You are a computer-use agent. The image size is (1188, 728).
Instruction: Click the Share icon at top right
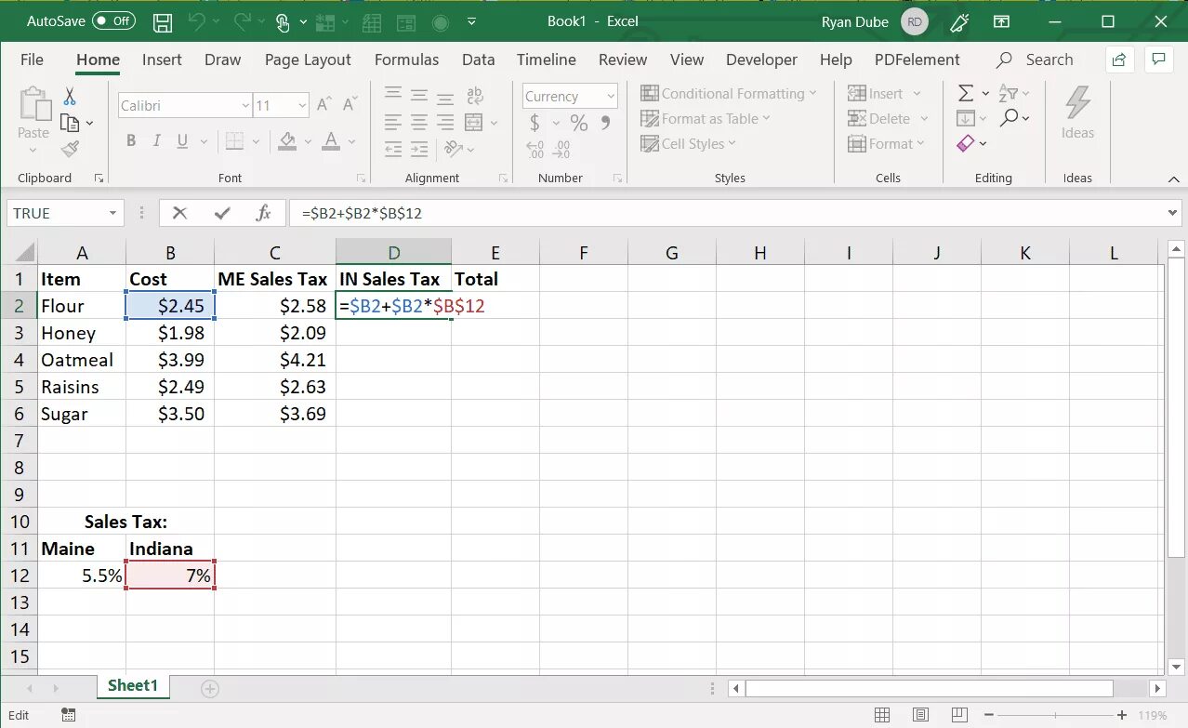(1119, 60)
